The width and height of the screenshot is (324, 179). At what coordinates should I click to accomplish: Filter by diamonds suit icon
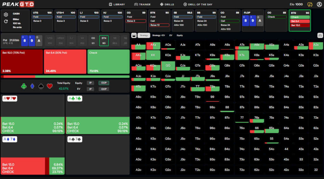point(32,86)
